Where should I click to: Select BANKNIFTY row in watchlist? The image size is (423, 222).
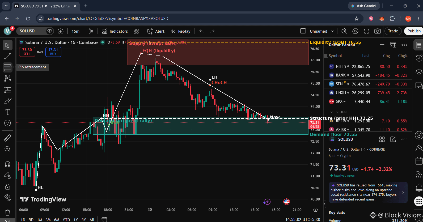(368, 75)
